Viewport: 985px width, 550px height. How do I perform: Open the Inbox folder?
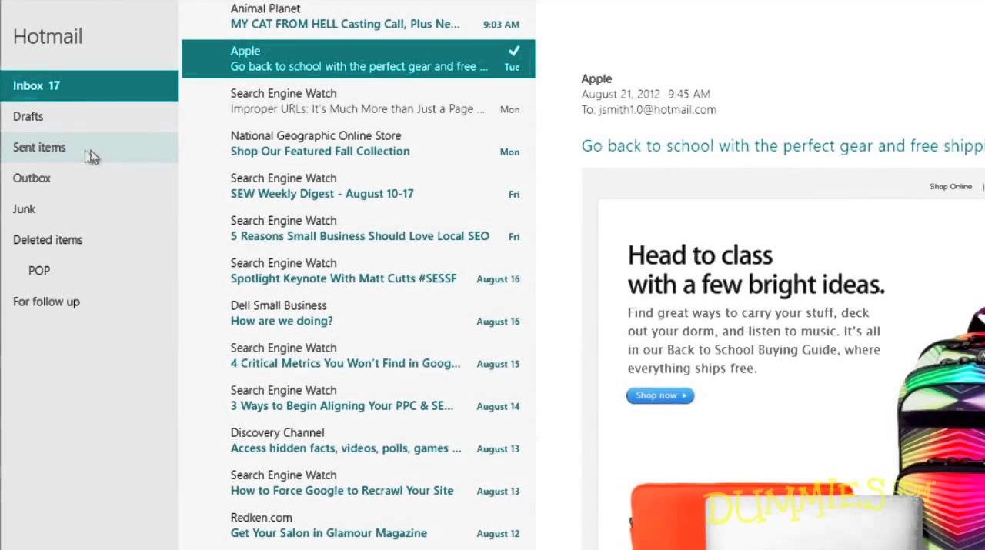click(36, 85)
